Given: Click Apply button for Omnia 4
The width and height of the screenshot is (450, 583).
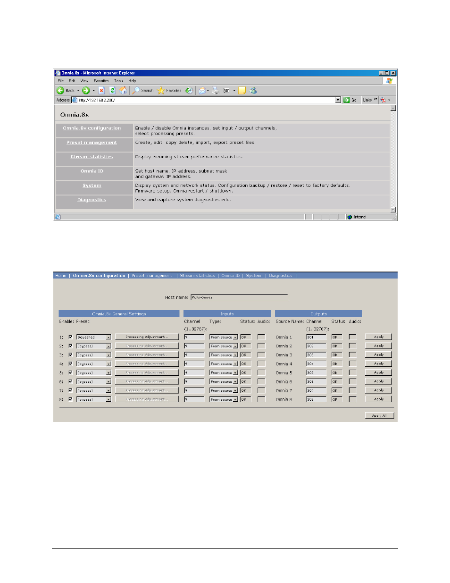Looking at the screenshot, I should tap(379, 364).
